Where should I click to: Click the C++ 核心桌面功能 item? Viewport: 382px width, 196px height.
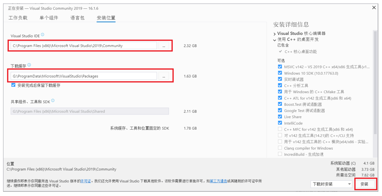pos(301,52)
